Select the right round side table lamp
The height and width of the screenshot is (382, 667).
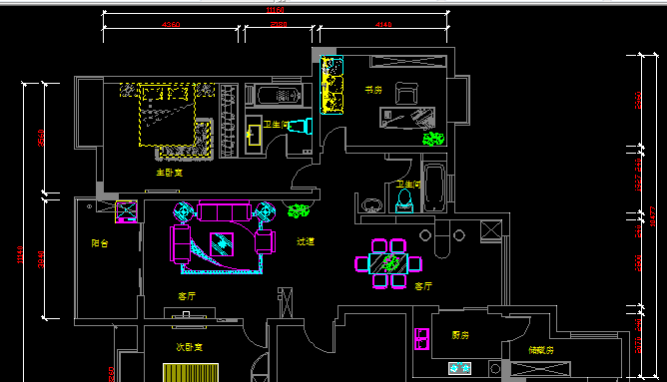[265, 211]
